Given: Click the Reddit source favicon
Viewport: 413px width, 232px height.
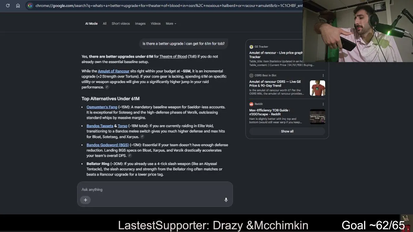Looking at the screenshot, I should (251, 104).
